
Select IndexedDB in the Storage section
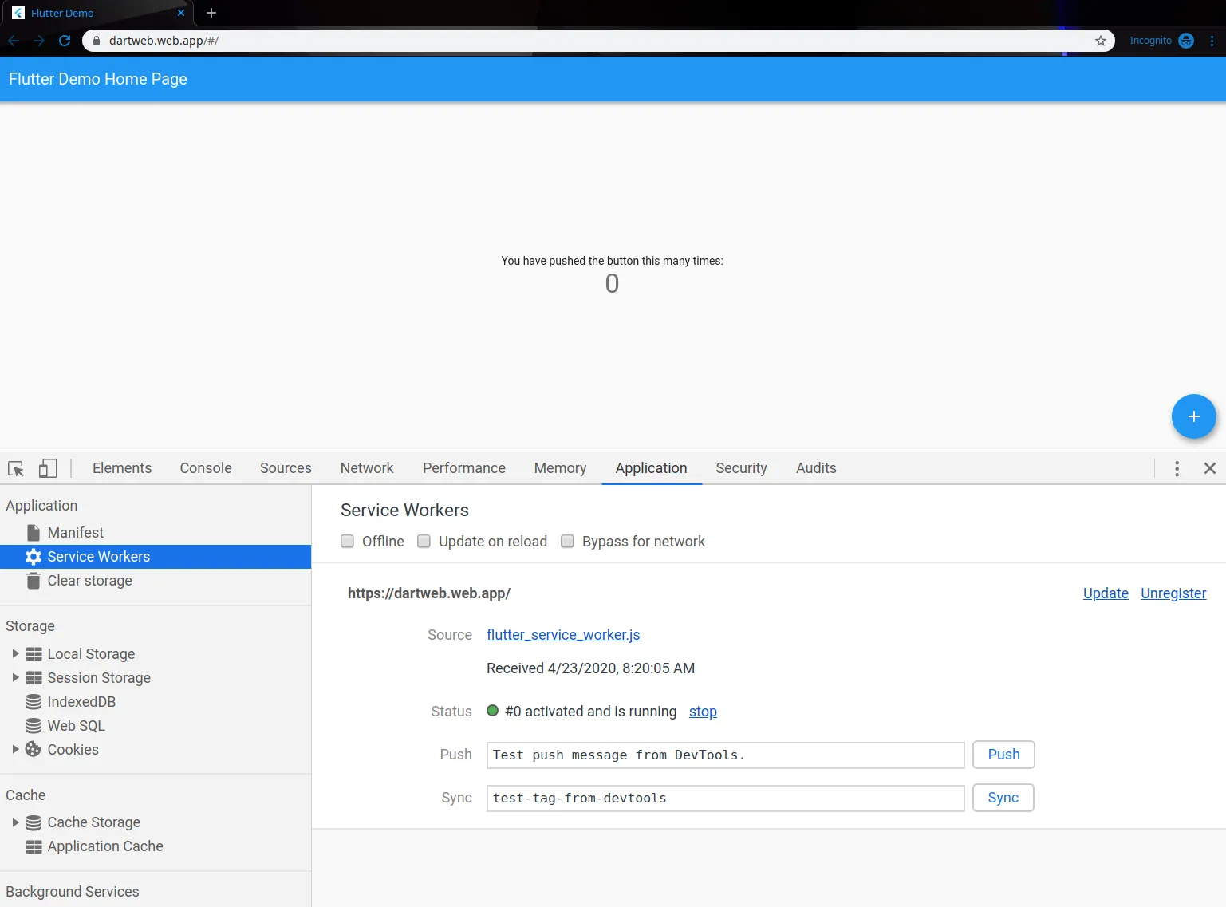click(81, 701)
